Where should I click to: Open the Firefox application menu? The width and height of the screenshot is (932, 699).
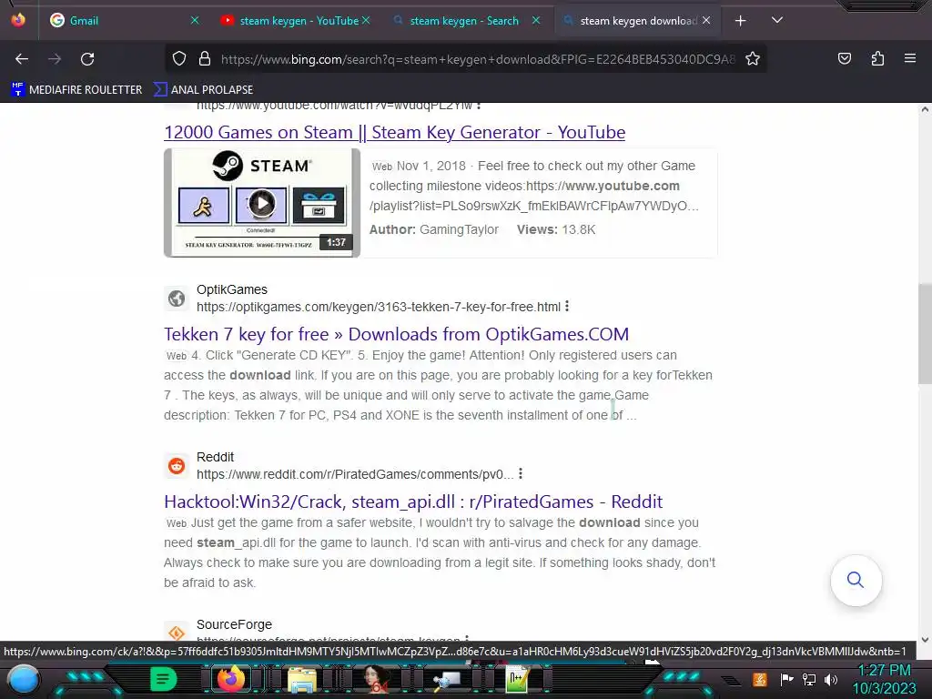tap(909, 58)
